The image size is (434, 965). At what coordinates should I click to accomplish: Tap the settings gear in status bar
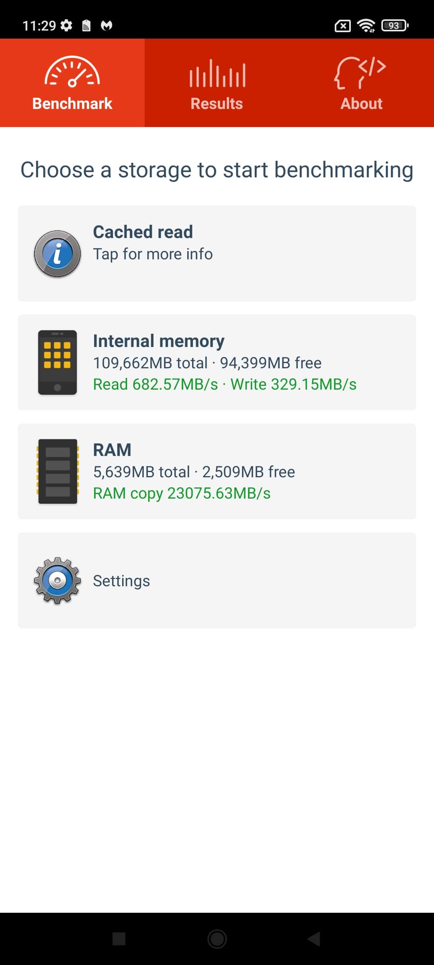tap(66, 25)
